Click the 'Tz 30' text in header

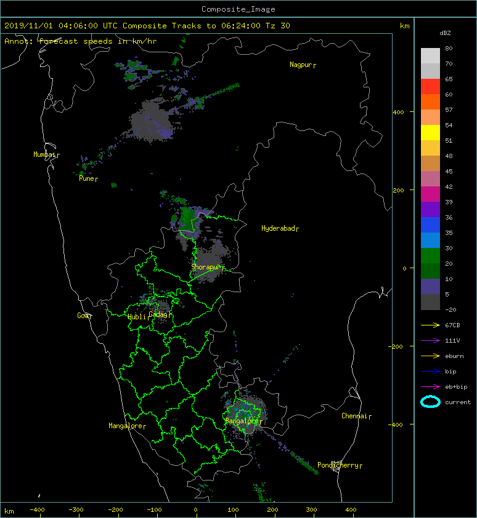click(278, 26)
